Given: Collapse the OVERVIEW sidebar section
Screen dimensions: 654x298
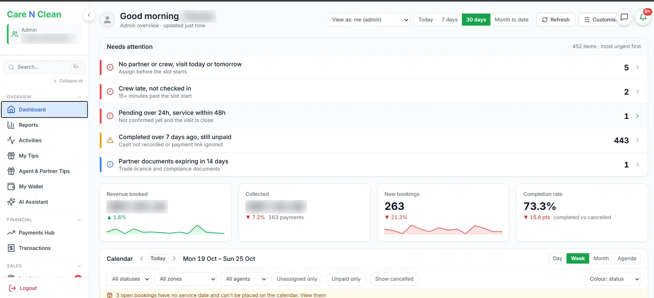Looking at the screenshot, I should click(79, 97).
